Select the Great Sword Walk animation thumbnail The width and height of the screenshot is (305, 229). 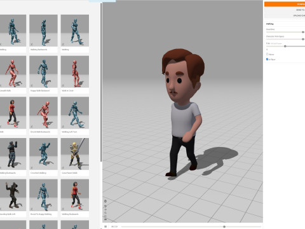tap(75, 154)
